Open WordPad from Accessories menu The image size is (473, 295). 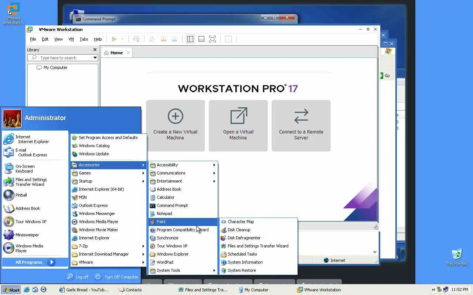(x=183, y=262)
